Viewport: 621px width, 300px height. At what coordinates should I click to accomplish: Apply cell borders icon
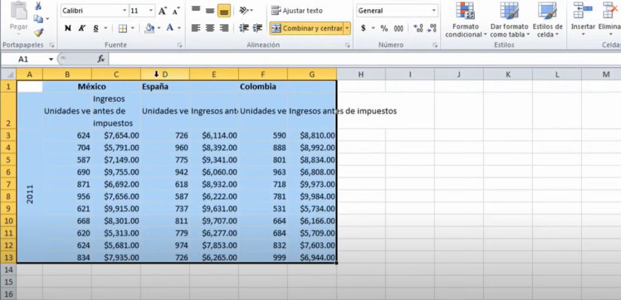click(x=123, y=28)
